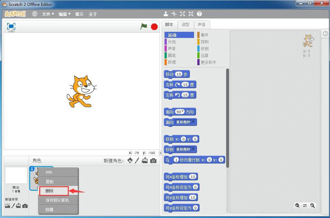Upload a sprite from file via upload icon
This screenshot has width=330, height=218.
click(x=145, y=161)
